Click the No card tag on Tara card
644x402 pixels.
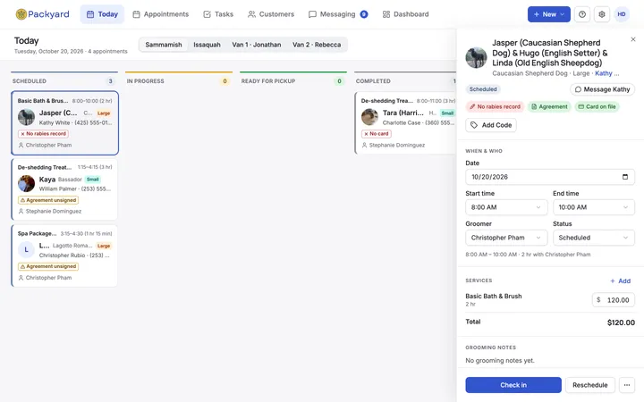[377, 134]
